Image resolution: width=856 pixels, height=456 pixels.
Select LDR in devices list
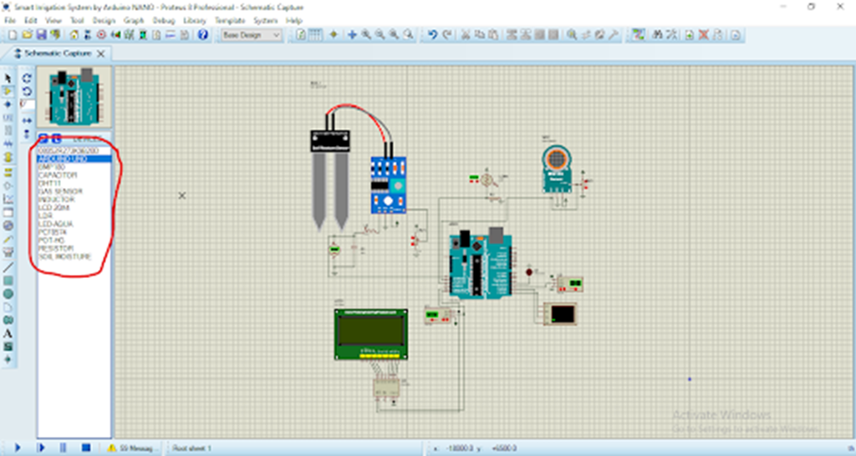click(45, 216)
